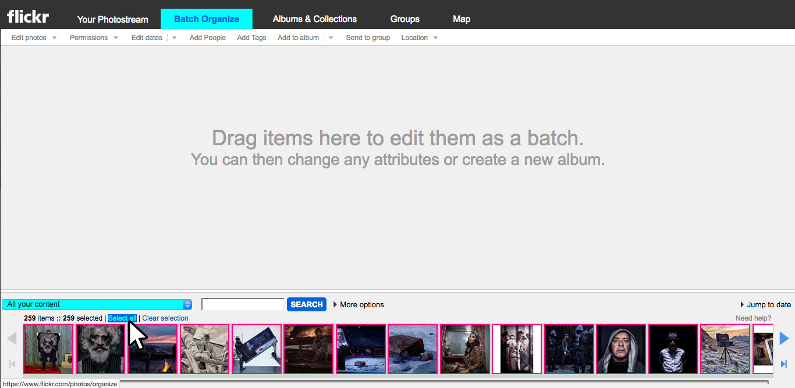Select the camera on tripod mountain thumbnail

point(725,349)
